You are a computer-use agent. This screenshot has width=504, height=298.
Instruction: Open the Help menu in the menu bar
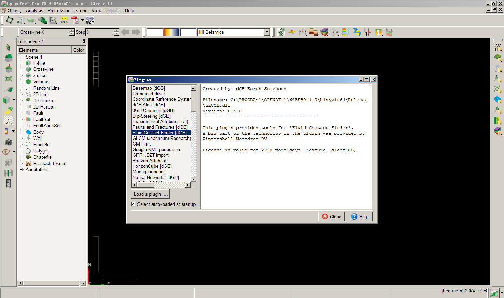coord(129,10)
